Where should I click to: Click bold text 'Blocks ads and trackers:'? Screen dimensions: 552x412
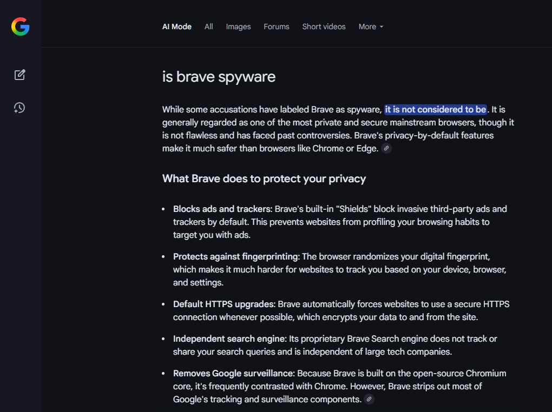point(223,209)
